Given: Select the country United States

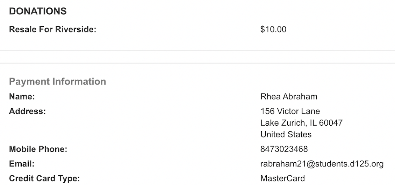Looking at the screenshot, I should tap(286, 134).
